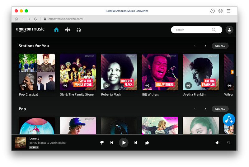Click the Lonely now-playing album art

(20, 142)
